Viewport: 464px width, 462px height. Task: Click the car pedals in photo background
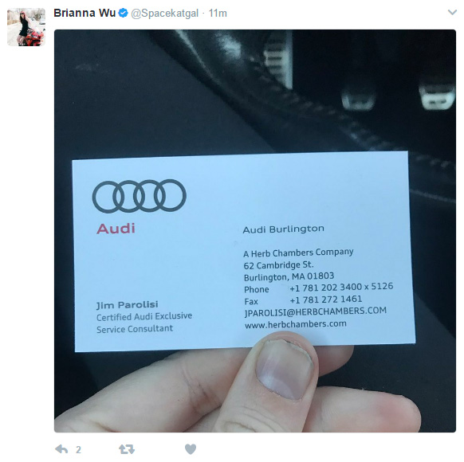tap(399, 96)
